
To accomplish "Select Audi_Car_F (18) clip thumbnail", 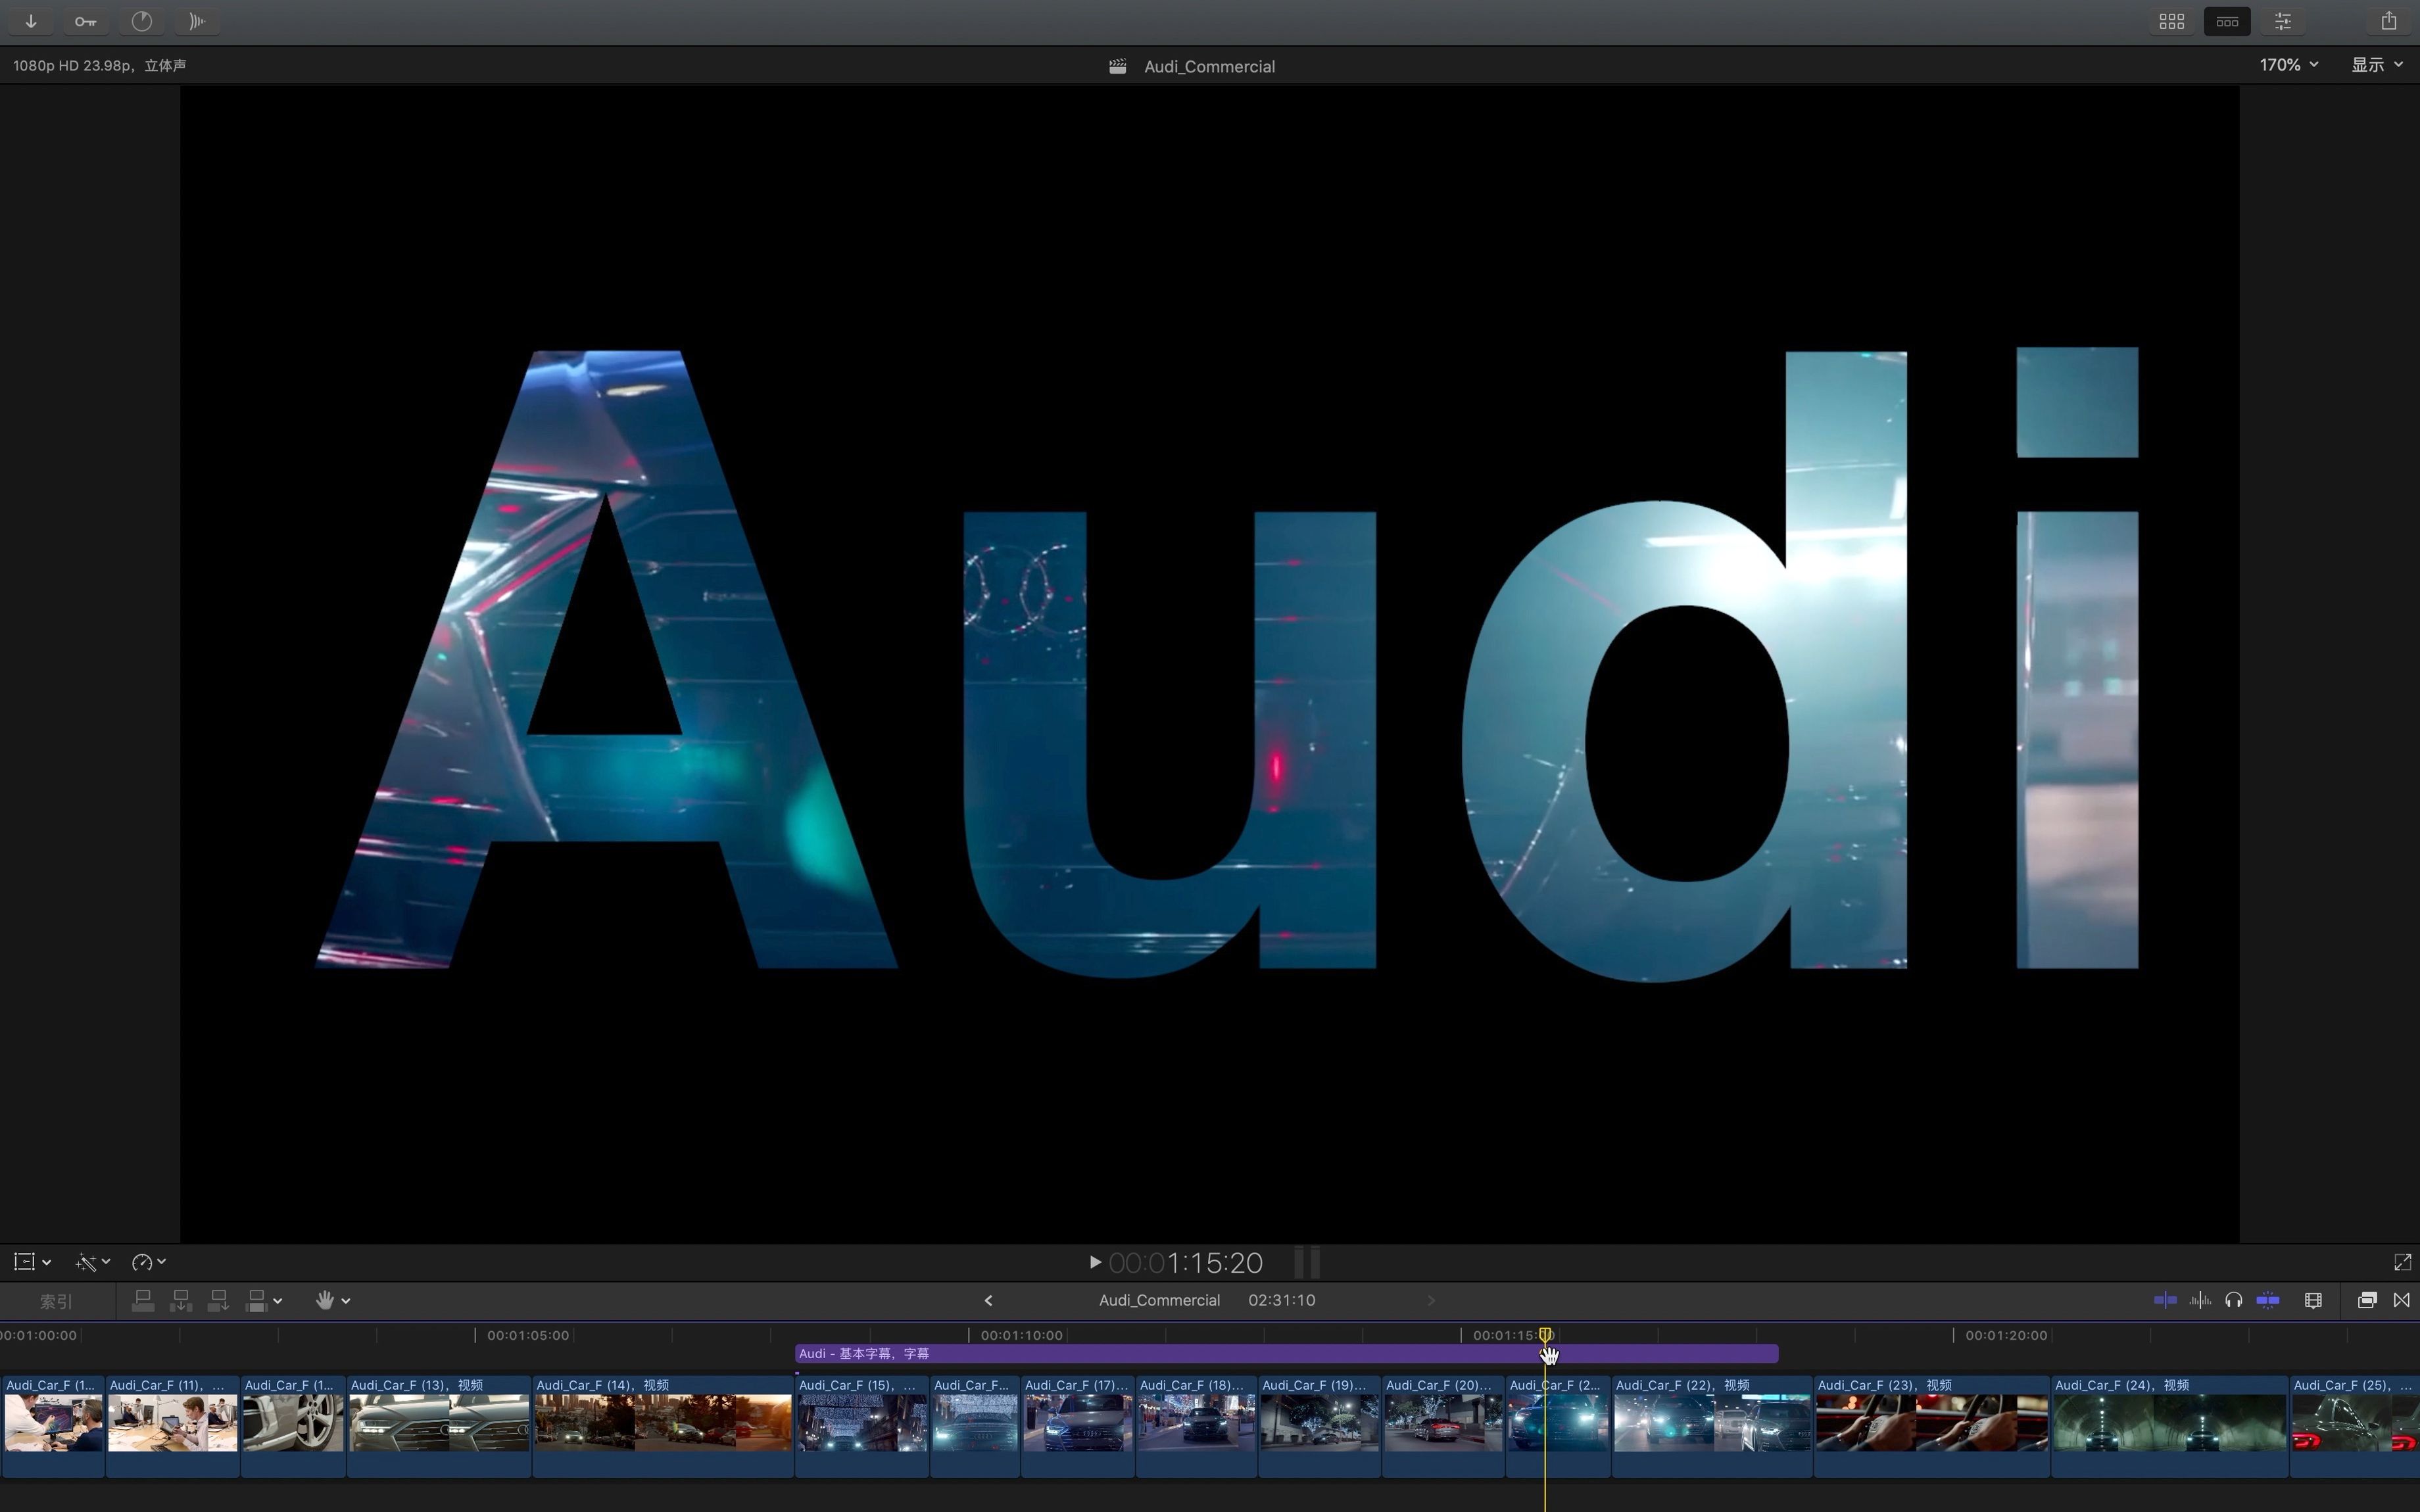I will click(x=1196, y=1423).
